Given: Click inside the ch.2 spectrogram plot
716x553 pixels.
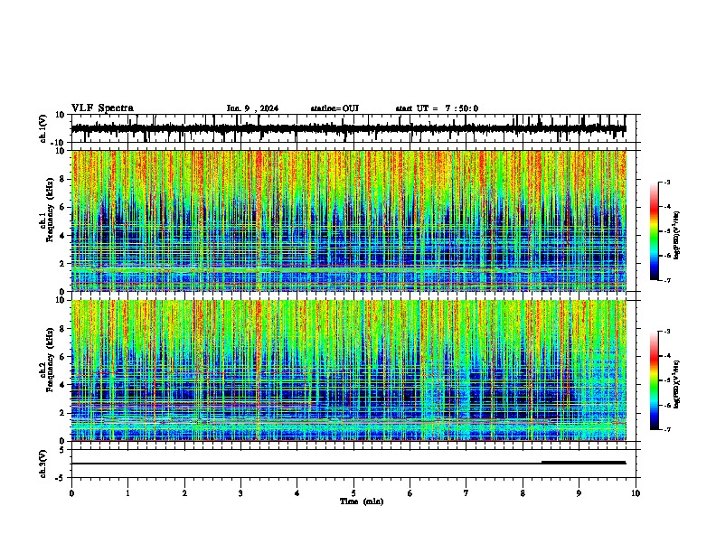Looking at the screenshot, I should (349, 370).
